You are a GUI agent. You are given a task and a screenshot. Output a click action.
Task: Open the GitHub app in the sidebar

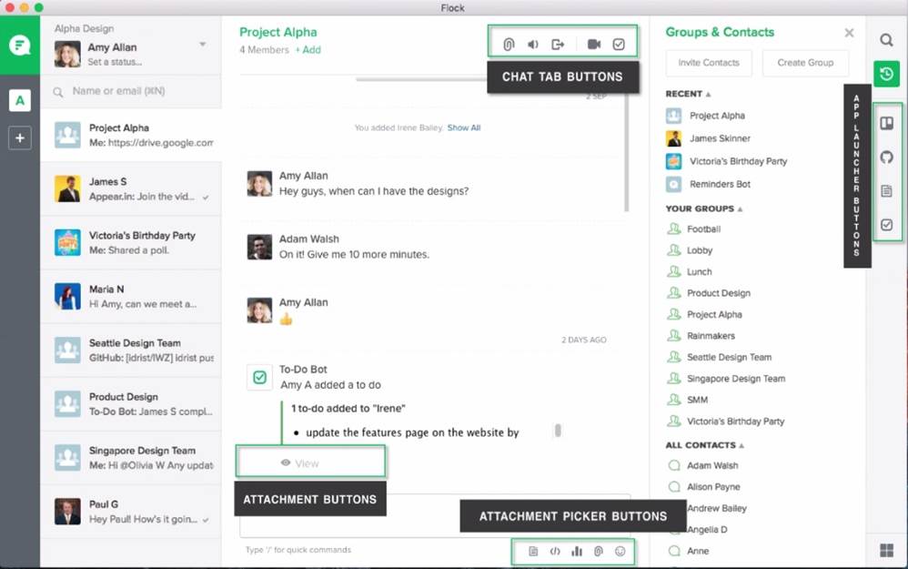pos(886,157)
